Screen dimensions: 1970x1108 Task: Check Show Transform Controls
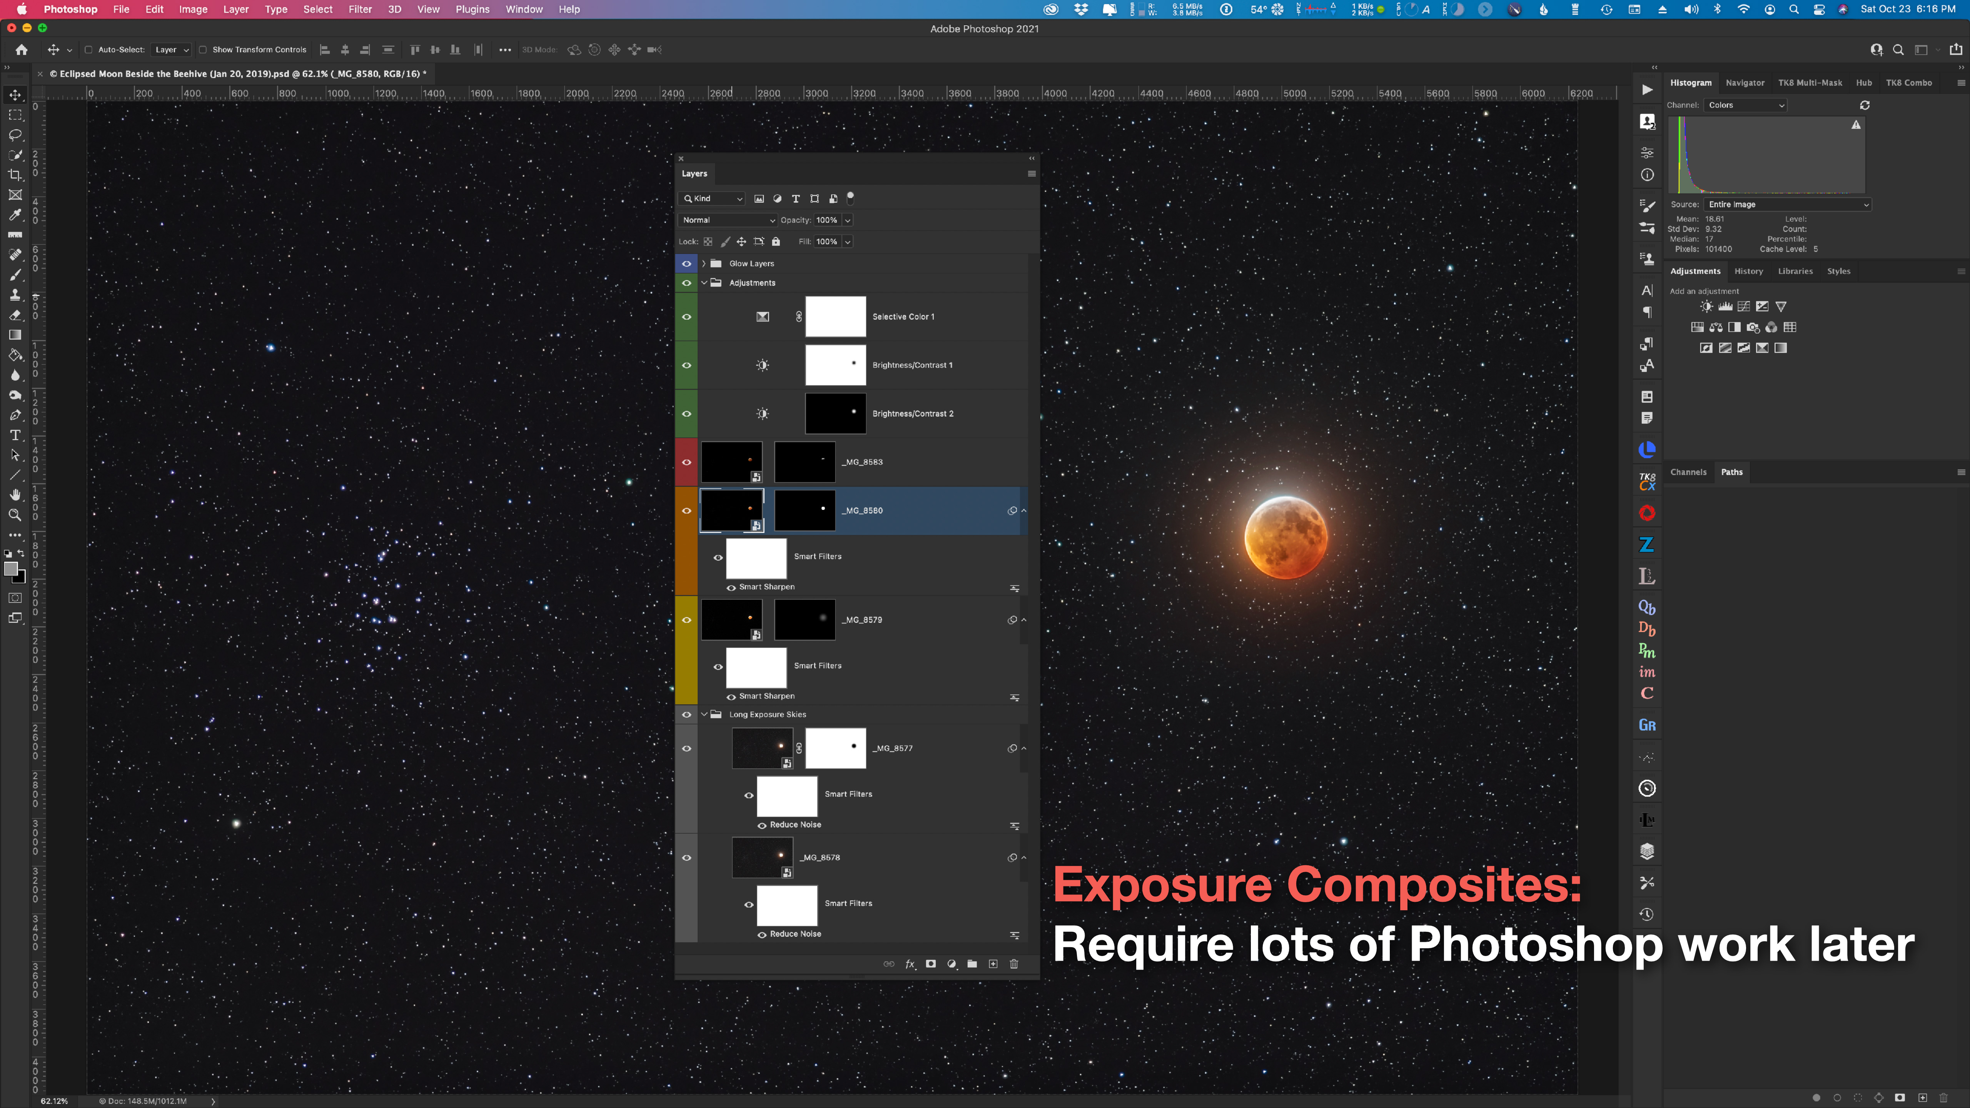point(203,50)
